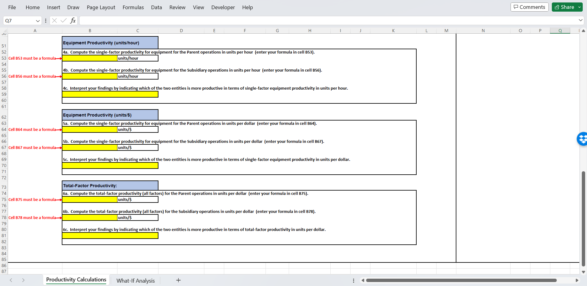Click the Insert Function (fx) icon

pos(73,20)
